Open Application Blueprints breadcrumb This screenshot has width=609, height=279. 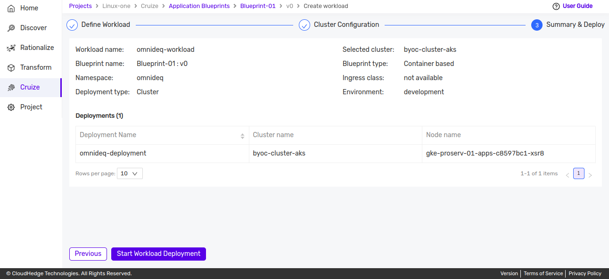[x=199, y=6]
